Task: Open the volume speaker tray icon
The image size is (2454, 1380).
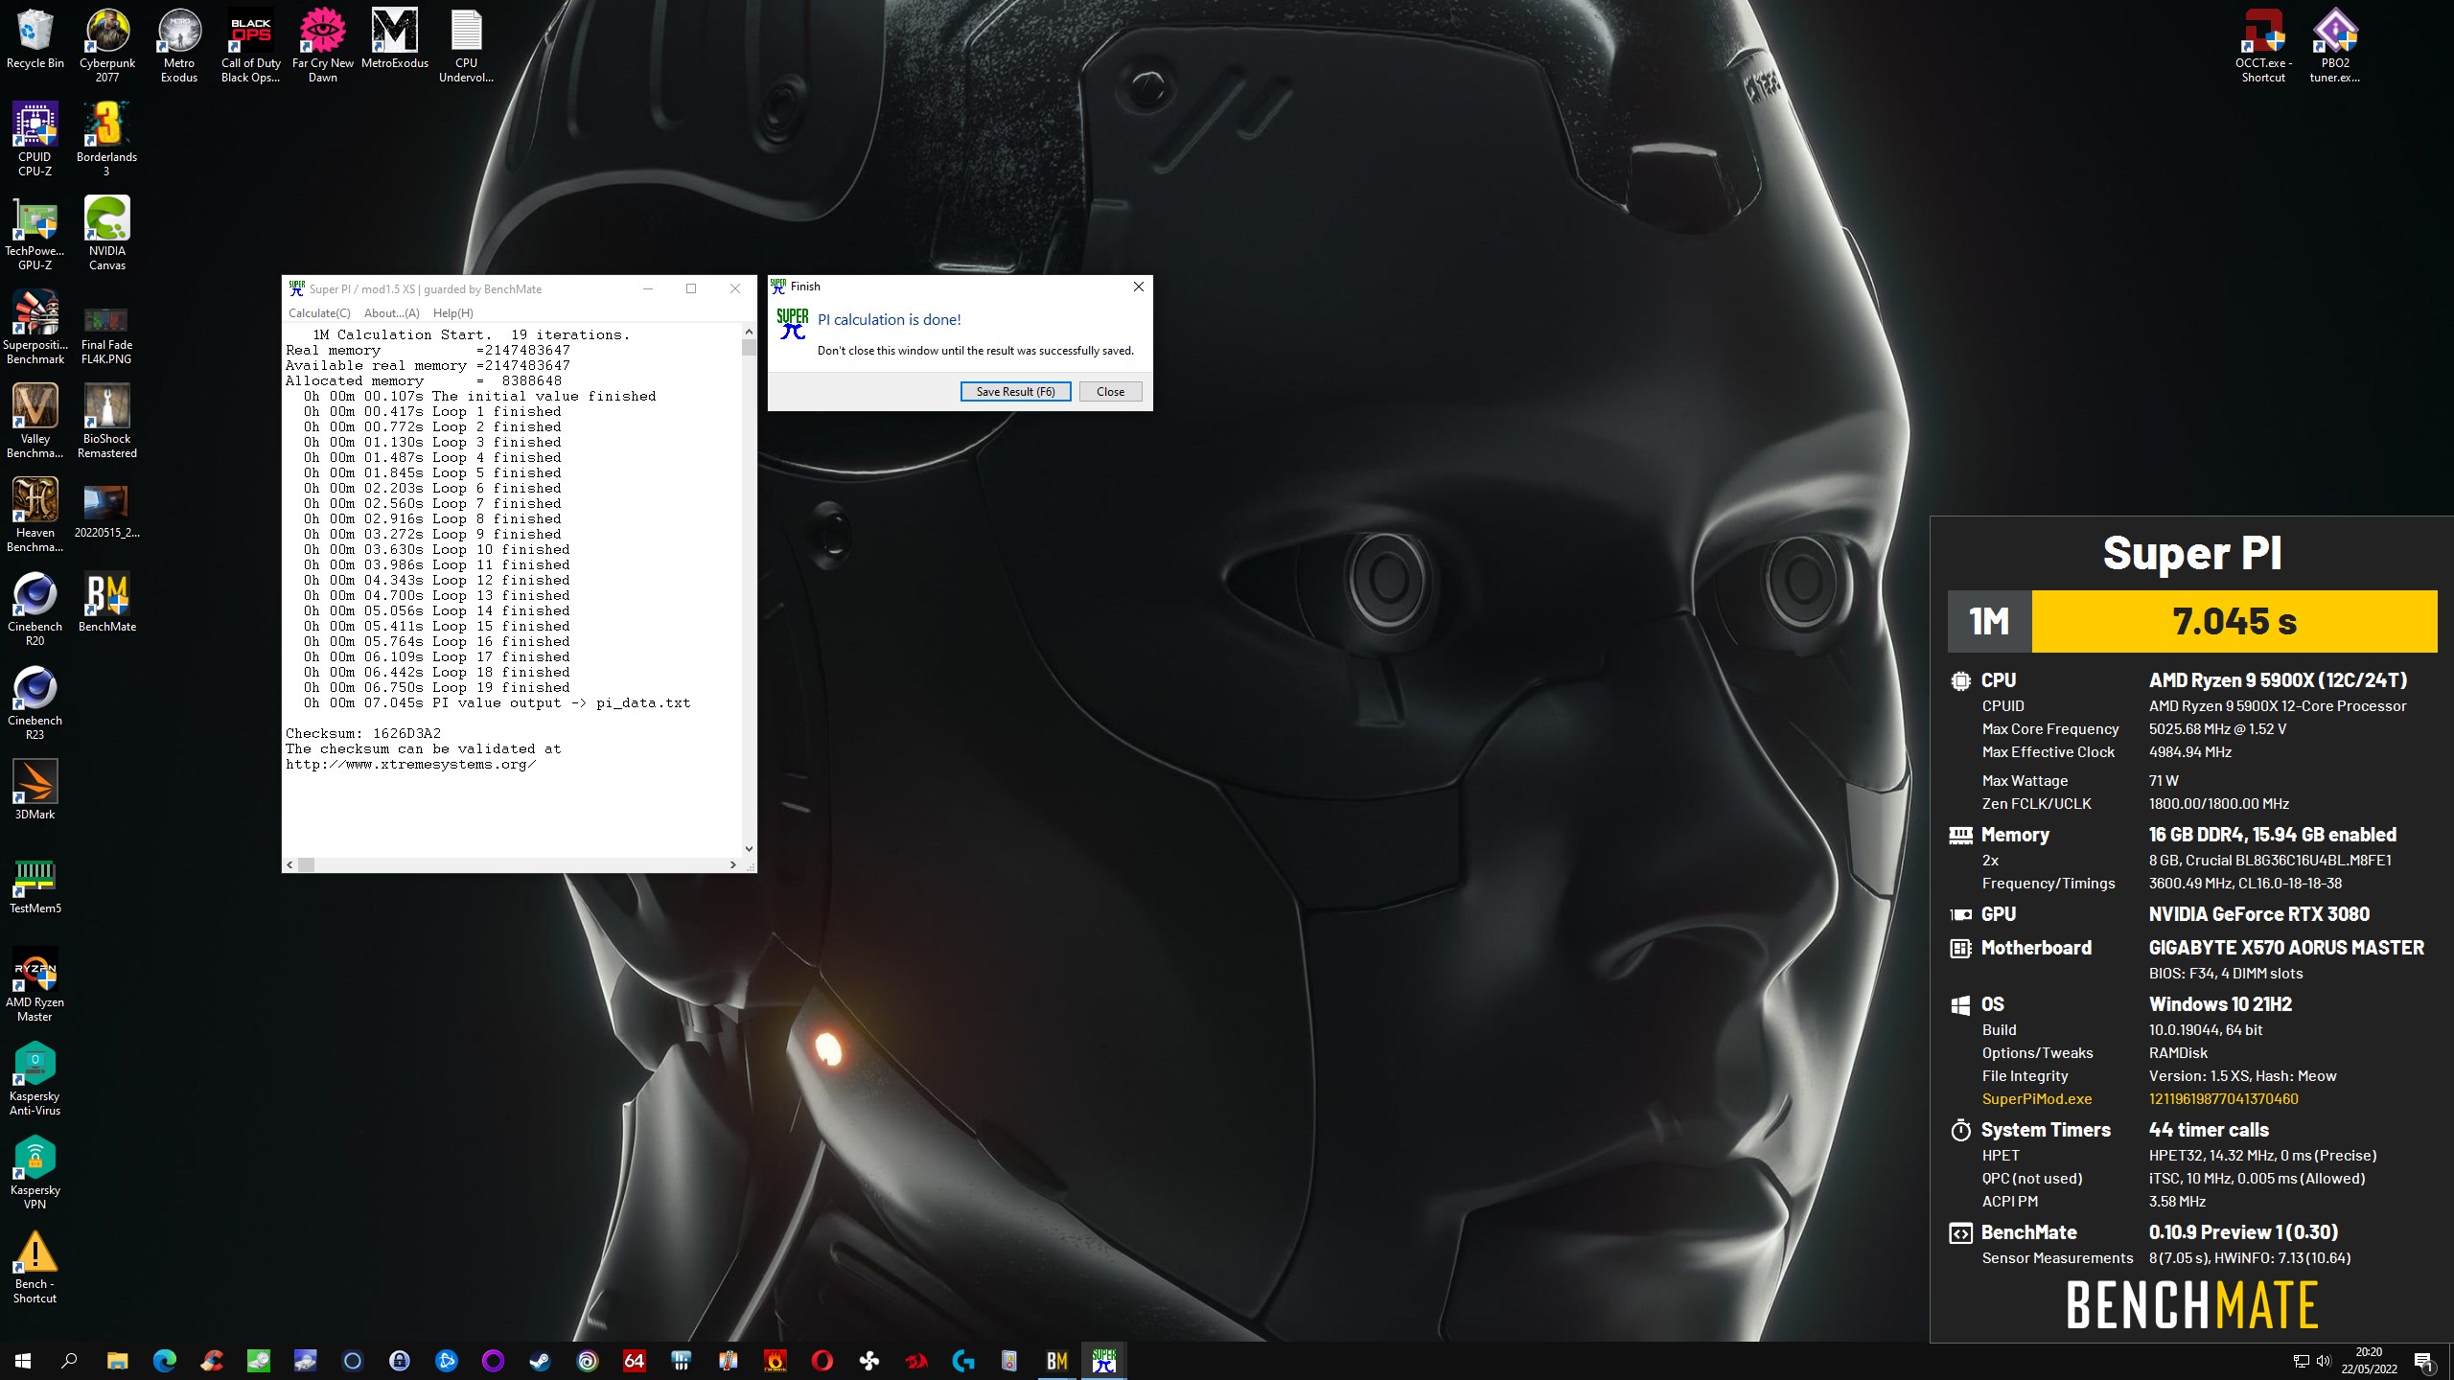Action: tap(2323, 1361)
